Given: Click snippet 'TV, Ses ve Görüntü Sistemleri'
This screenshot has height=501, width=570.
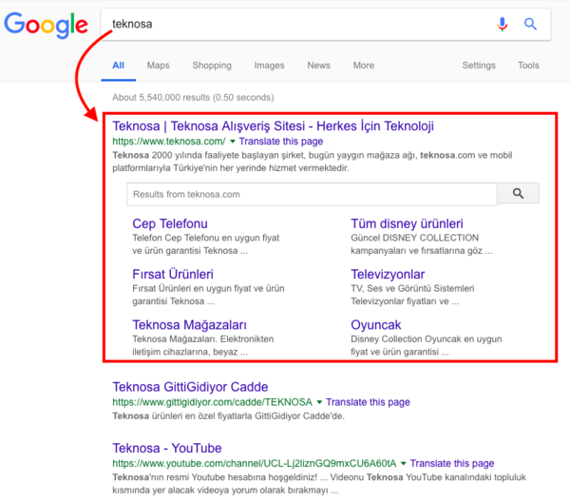Looking at the screenshot, I should click(412, 288).
